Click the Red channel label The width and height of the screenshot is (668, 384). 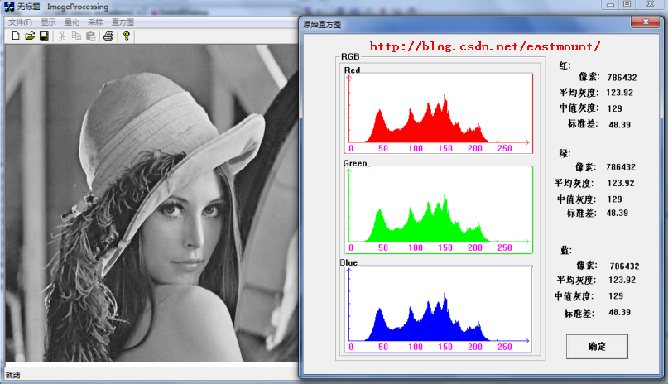point(352,70)
